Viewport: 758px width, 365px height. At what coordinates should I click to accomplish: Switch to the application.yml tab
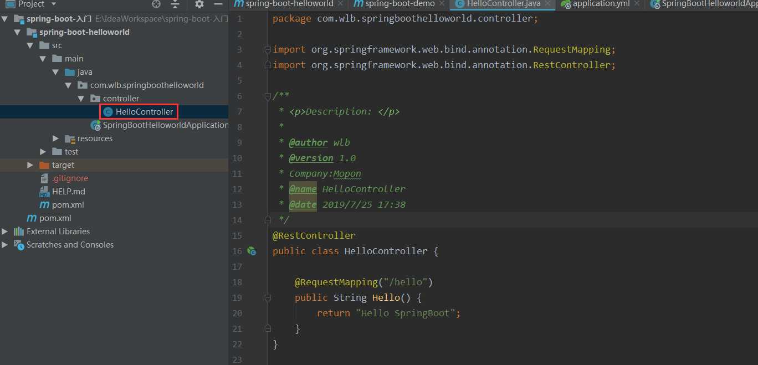600,4
